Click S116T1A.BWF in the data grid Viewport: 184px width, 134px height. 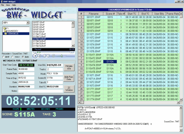[93, 79]
